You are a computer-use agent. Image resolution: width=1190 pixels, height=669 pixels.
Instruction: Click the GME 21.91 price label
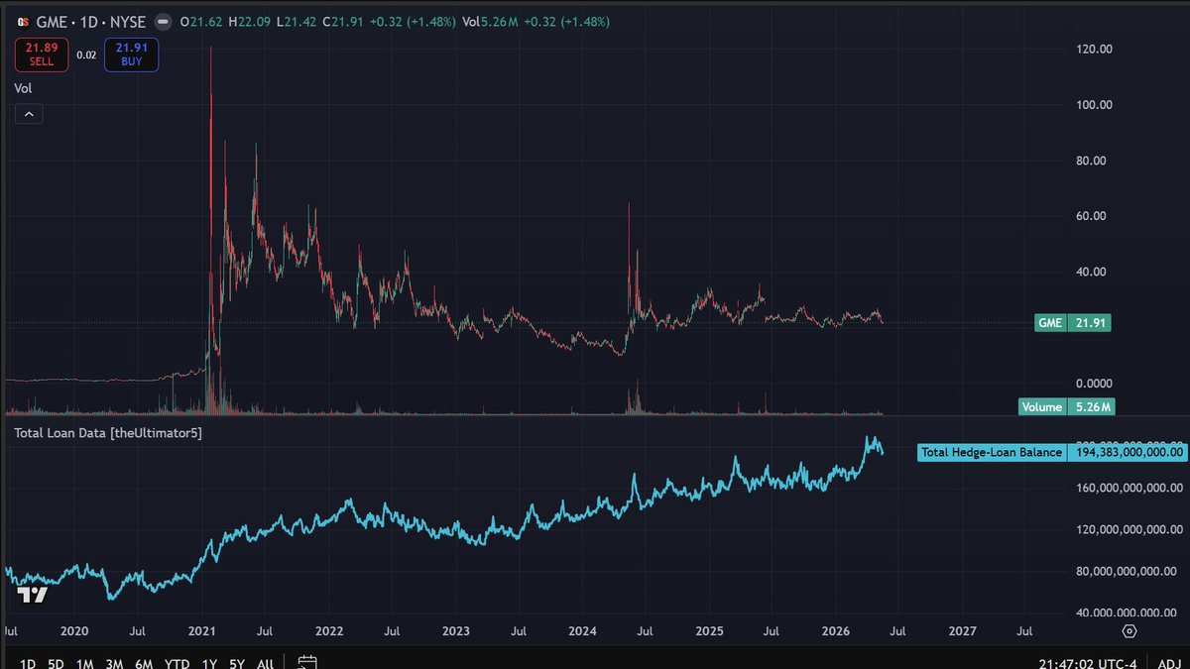click(1075, 323)
